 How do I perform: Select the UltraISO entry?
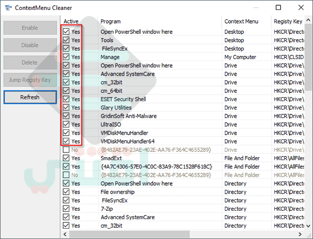click(111, 124)
